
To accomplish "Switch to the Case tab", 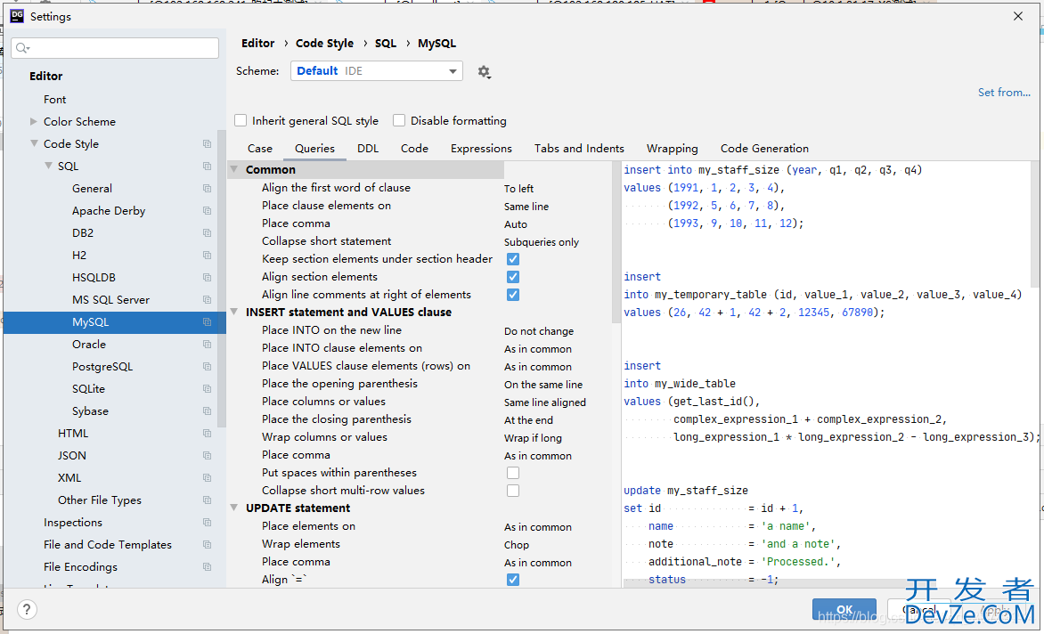I will (260, 149).
